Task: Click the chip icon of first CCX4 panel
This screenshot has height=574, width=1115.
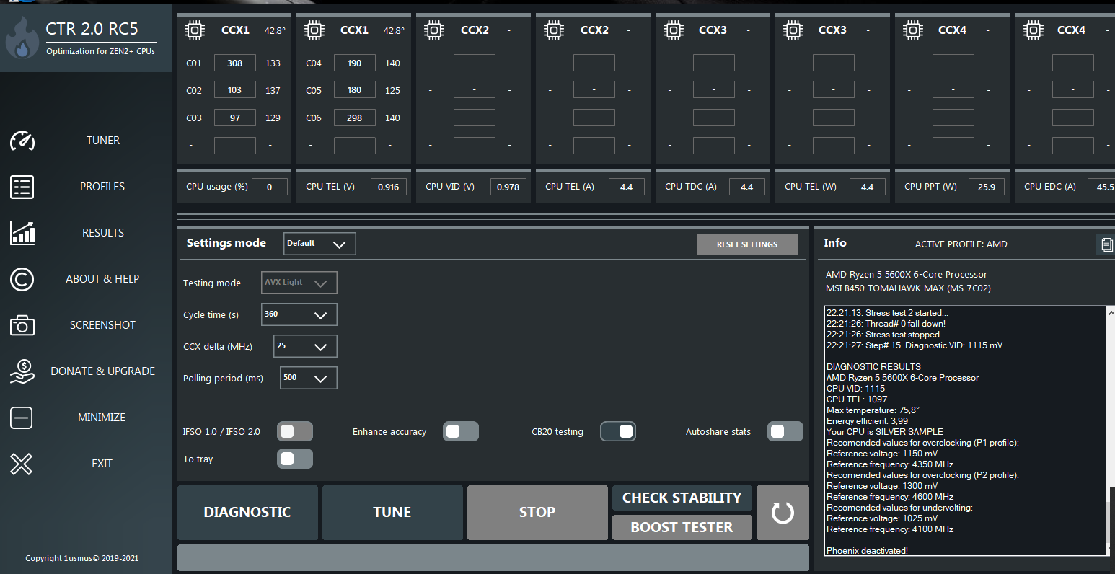Action: pyautogui.click(x=913, y=30)
